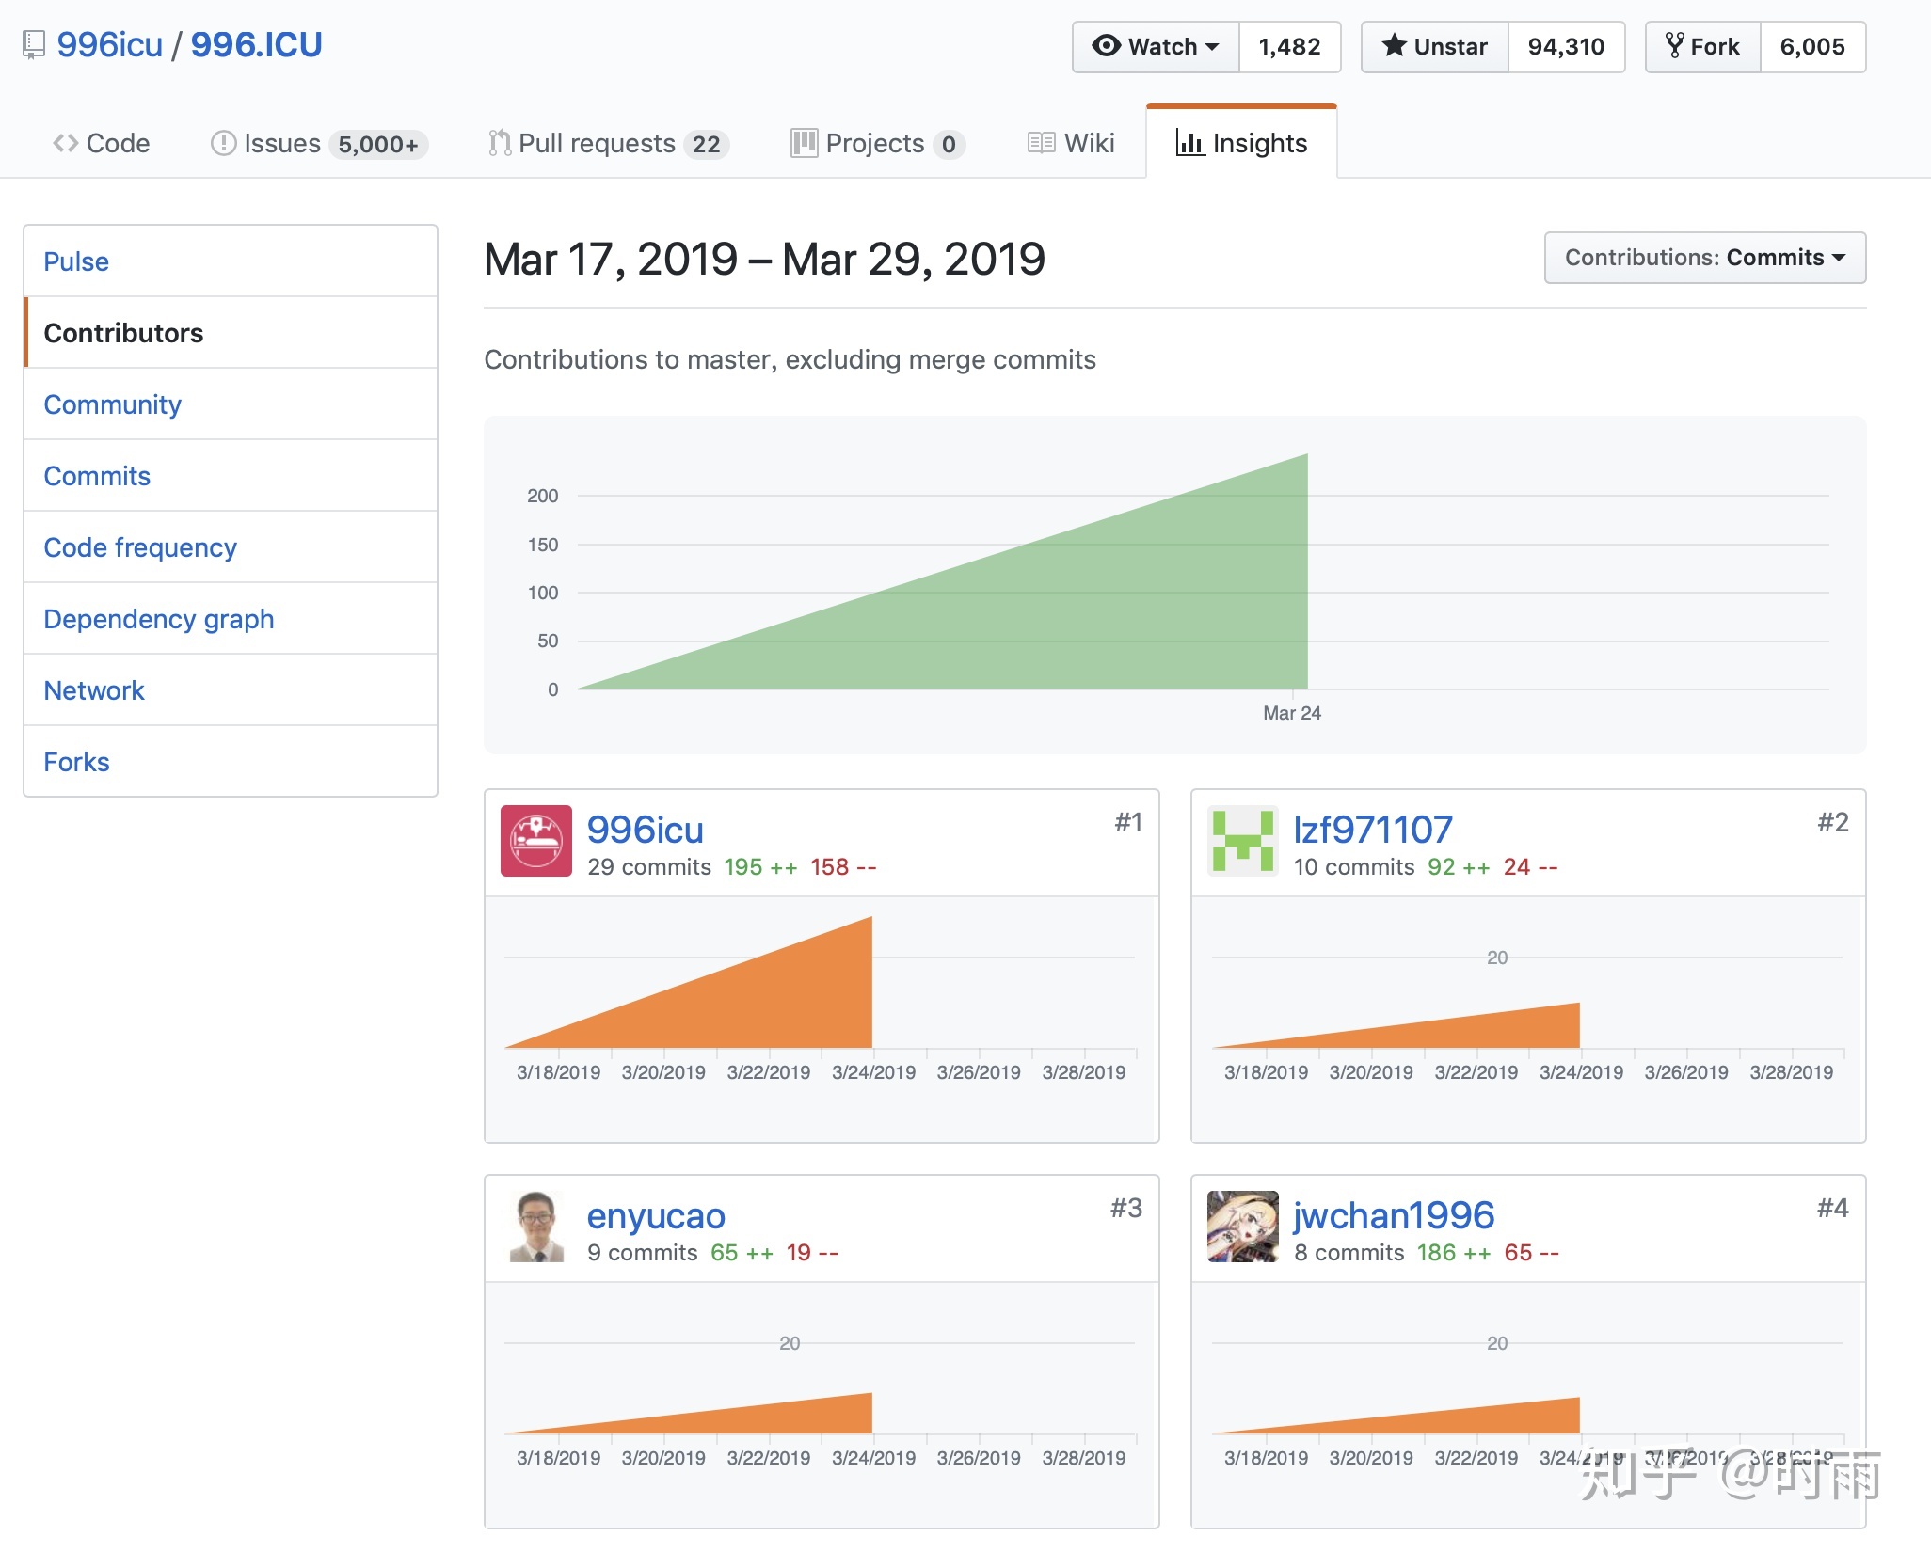
Task: Open the 996icu owner link
Action: coord(109,44)
